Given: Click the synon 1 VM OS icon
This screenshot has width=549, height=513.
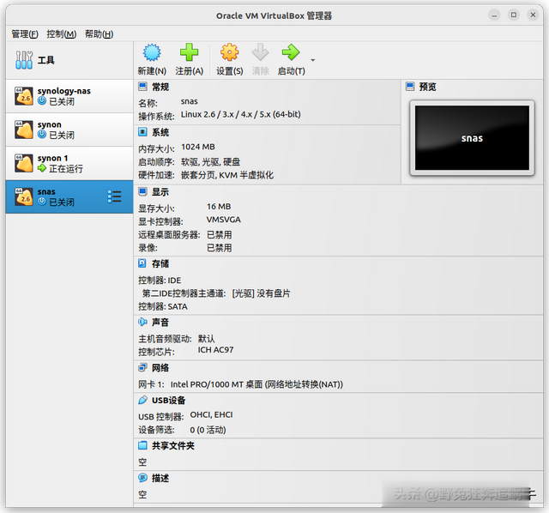Looking at the screenshot, I should (24, 163).
